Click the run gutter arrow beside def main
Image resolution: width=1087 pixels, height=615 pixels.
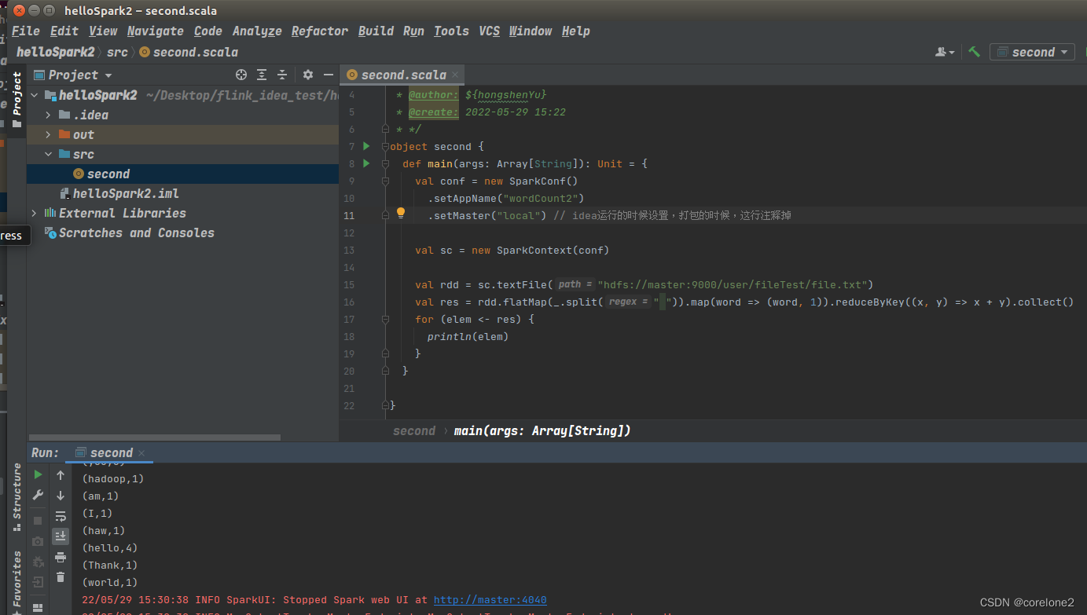point(366,163)
